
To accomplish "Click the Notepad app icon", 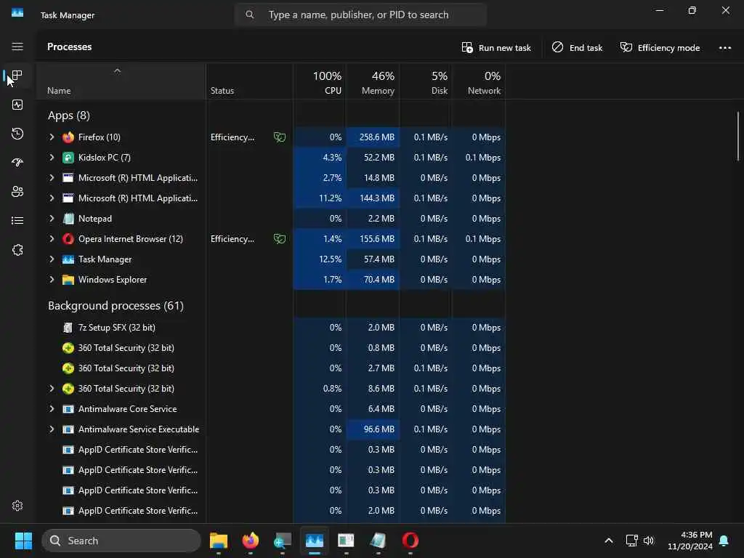I will [x=68, y=219].
